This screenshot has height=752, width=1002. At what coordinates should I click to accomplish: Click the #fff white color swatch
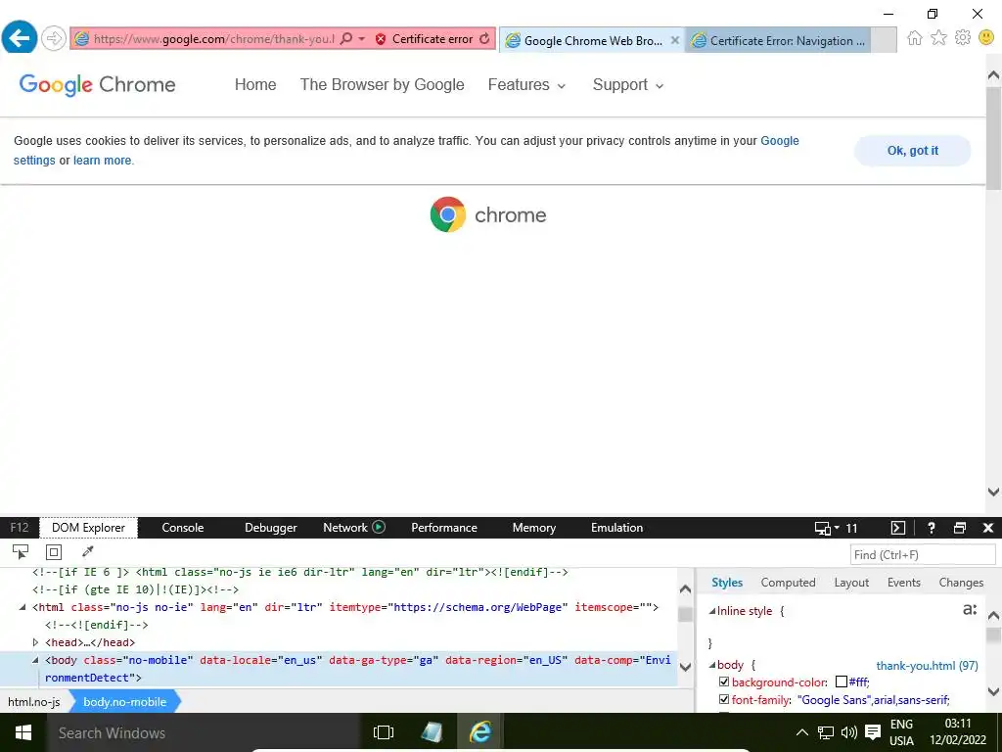point(841,682)
